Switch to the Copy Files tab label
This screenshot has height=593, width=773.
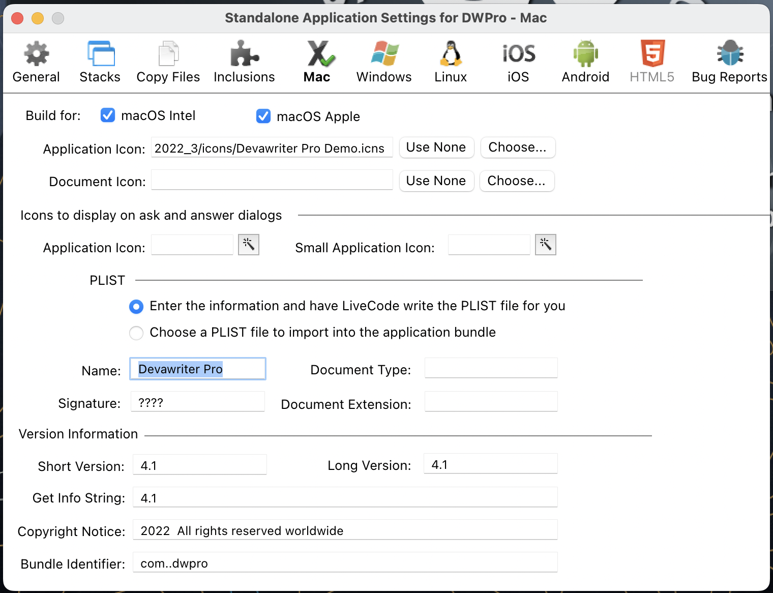pos(168,77)
